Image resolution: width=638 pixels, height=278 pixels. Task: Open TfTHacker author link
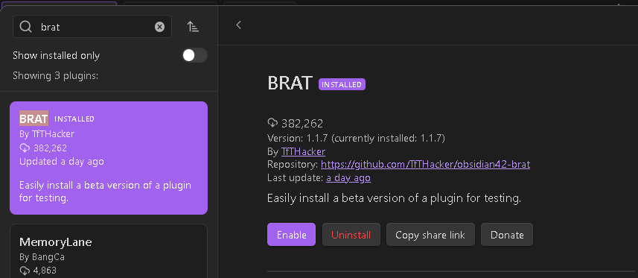(x=303, y=151)
